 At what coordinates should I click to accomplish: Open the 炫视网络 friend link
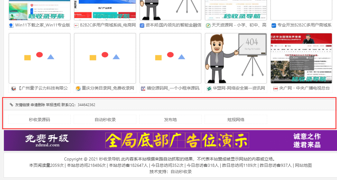[x=236, y=119]
